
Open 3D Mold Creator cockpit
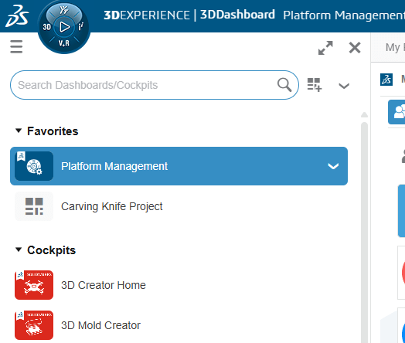click(179, 325)
